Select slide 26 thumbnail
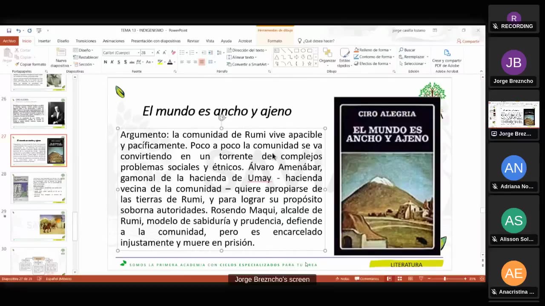Viewport: 545px width, 306px height. [39, 113]
